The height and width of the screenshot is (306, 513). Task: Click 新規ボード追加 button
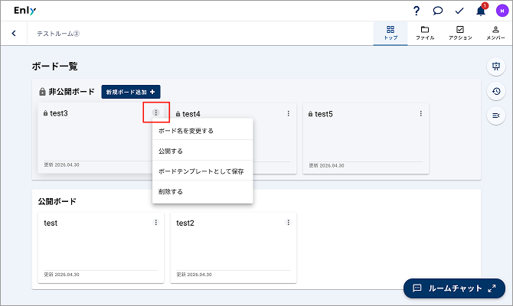(x=130, y=92)
